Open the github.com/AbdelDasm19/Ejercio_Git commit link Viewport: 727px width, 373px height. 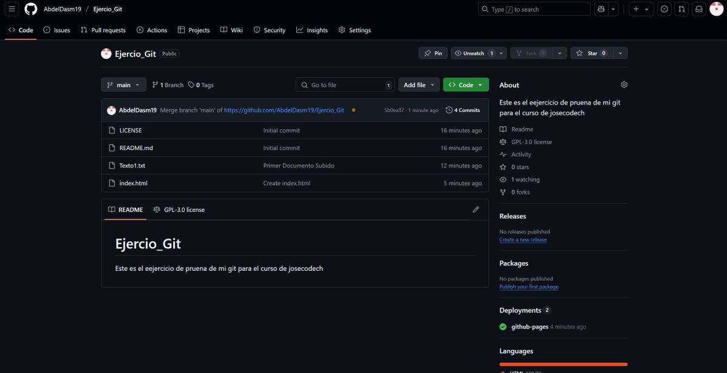click(284, 110)
